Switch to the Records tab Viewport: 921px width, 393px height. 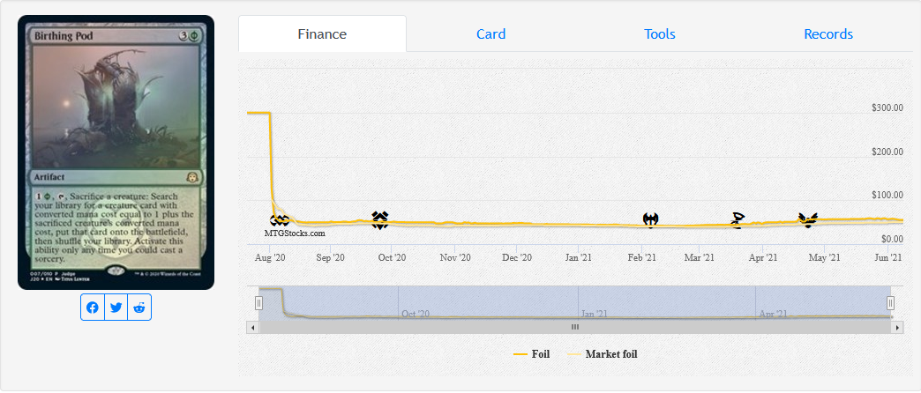(827, 34)
